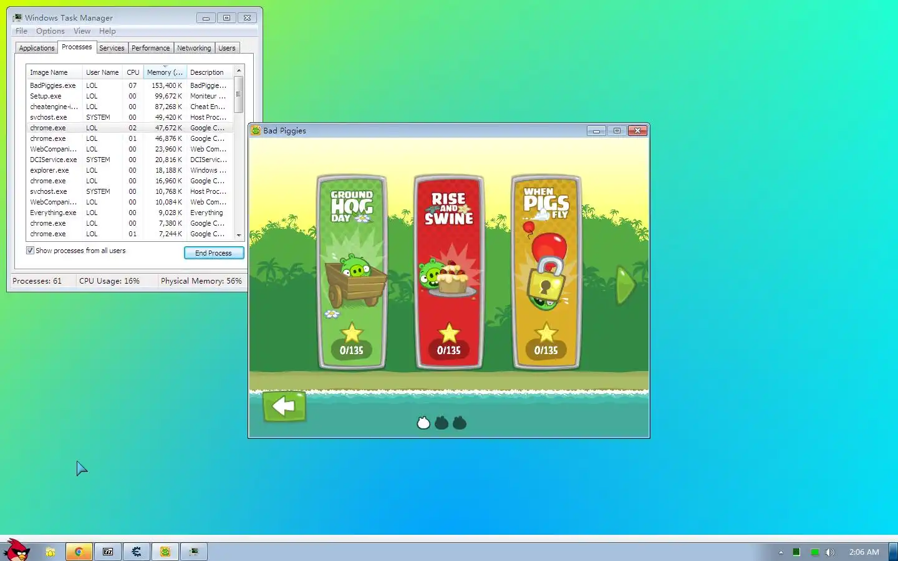Select the BadPiggies.exe process row
Screen dimensions: 898x561
click(130, 85)
